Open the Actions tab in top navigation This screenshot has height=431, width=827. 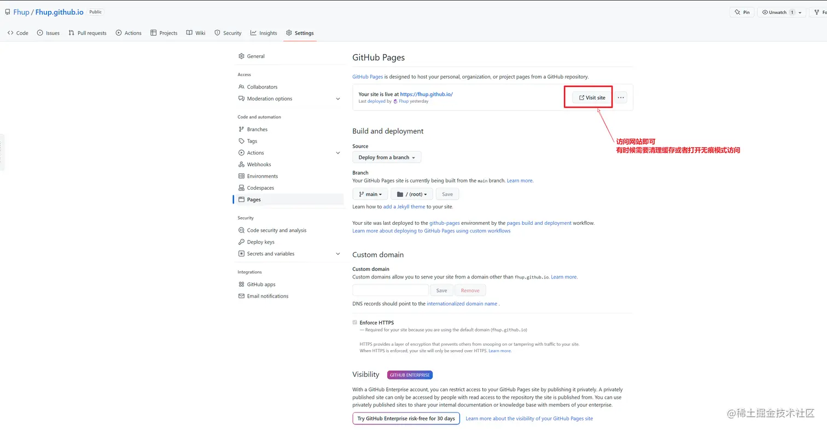(129, 33)
